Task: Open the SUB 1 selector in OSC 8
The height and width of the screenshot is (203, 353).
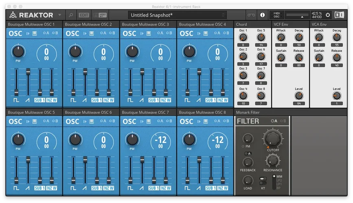Action: 211,188
